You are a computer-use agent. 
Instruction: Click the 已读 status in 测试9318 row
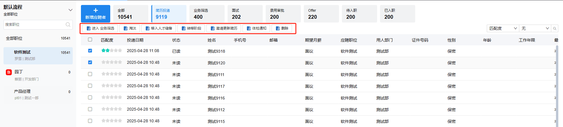(176, 51)
